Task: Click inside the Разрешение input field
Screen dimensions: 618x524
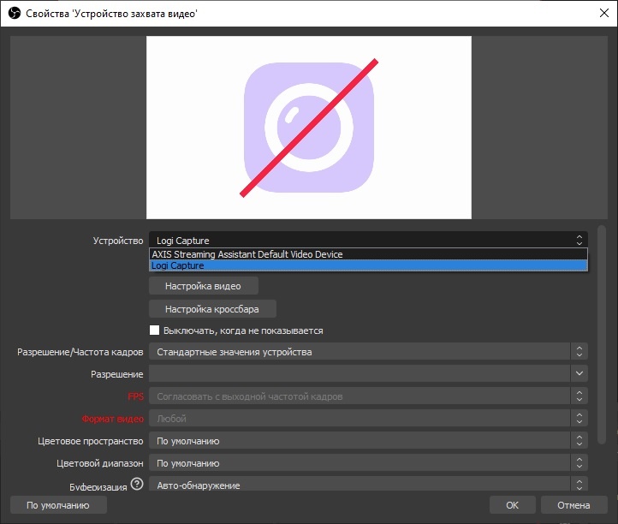Action: pos(360,373)
